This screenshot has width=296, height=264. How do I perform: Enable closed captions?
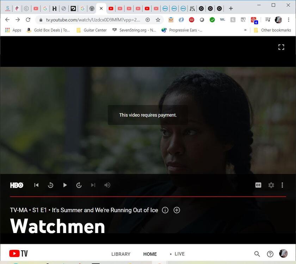coord(258,185)
